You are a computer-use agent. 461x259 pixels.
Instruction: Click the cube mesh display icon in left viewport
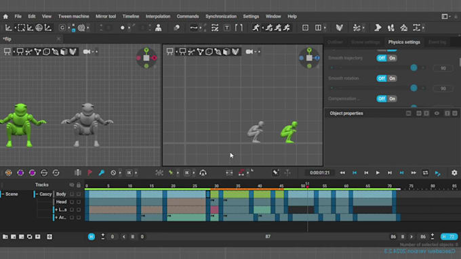pos(64,51)
